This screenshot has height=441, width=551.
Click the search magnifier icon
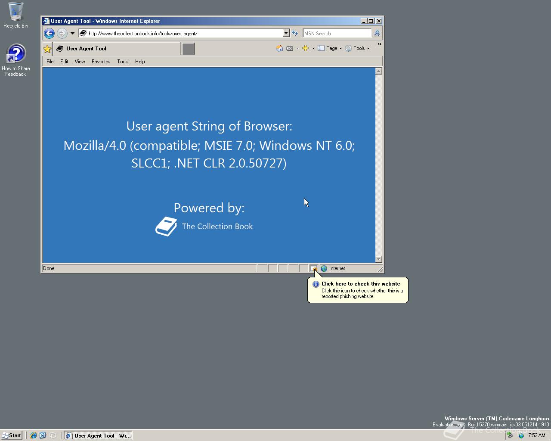point(377,33)
